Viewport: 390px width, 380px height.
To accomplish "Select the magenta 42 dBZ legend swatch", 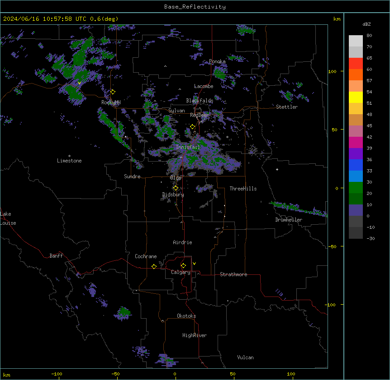I will [x=356, y=142].
